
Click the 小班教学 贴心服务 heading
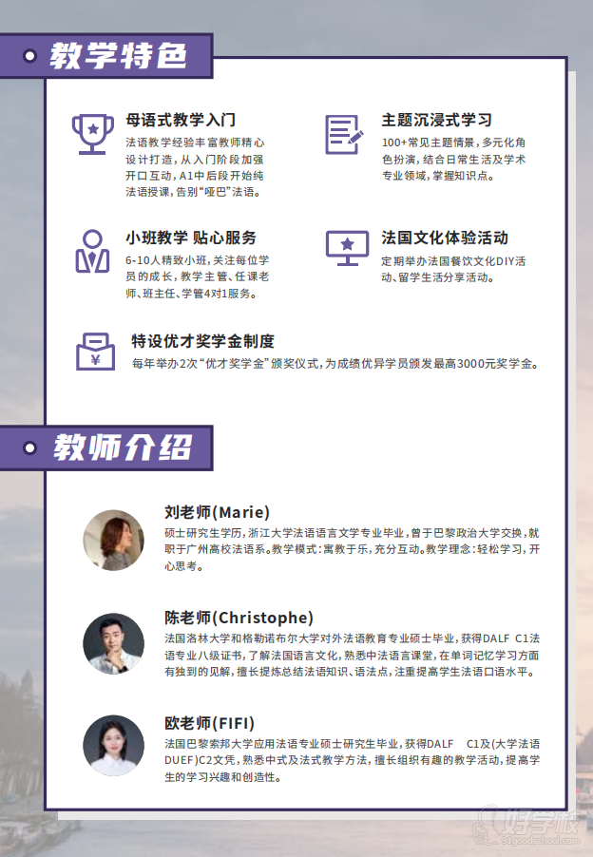(x=191, y=238)
